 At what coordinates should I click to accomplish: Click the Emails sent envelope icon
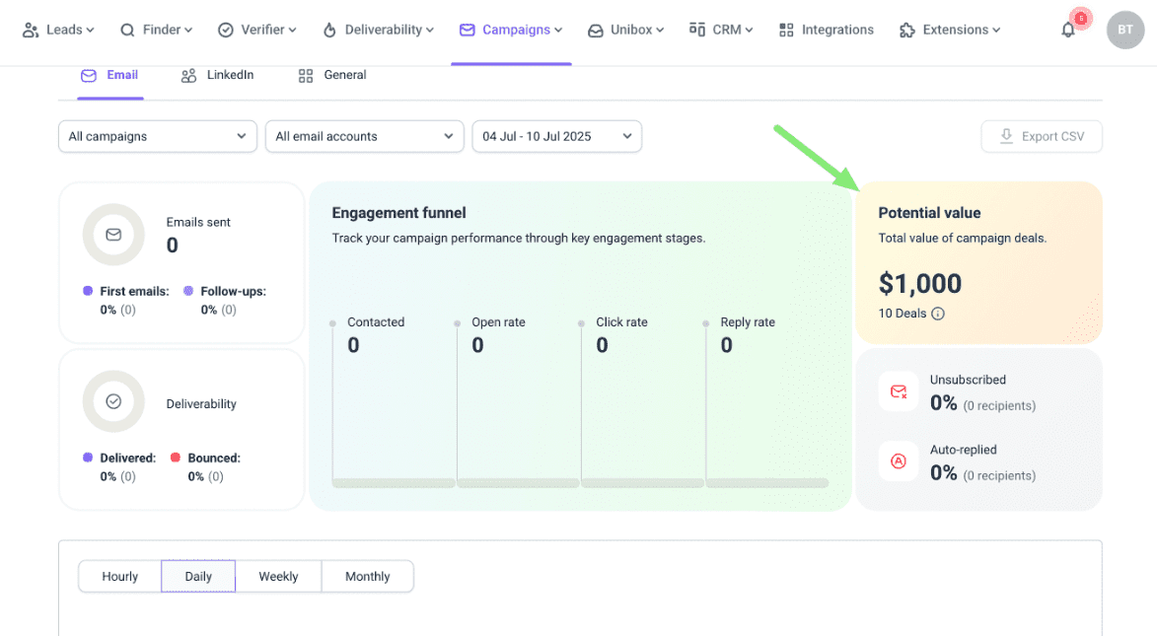point(113,235)
